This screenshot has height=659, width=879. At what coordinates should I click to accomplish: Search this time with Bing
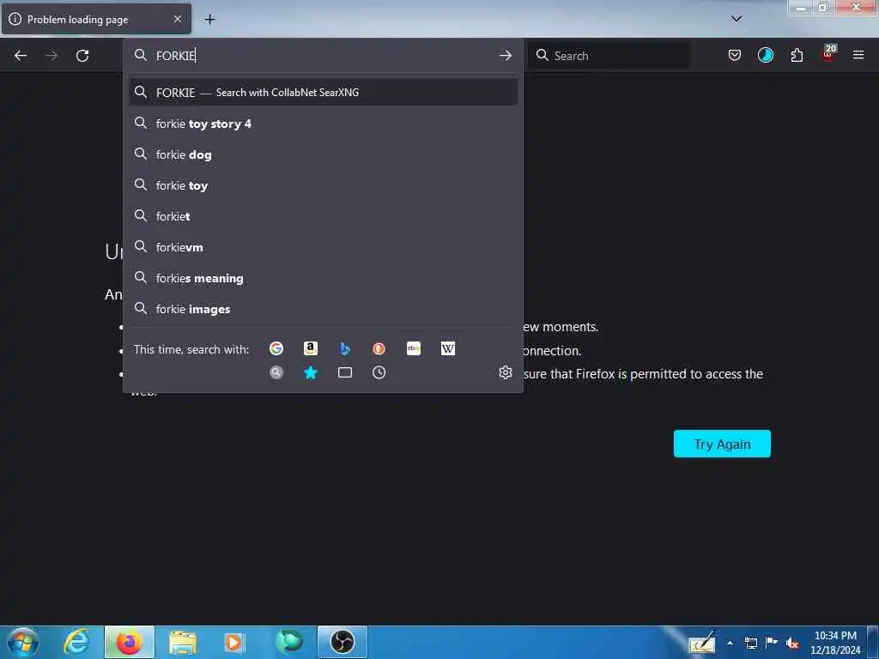(x=345, y=348)
